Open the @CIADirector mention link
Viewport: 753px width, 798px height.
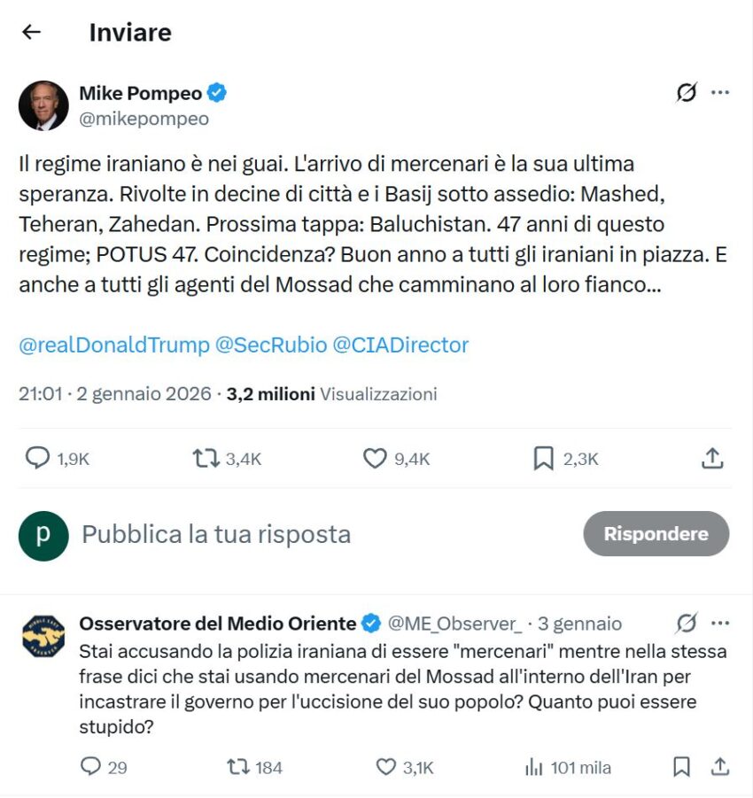click(400, 345)
